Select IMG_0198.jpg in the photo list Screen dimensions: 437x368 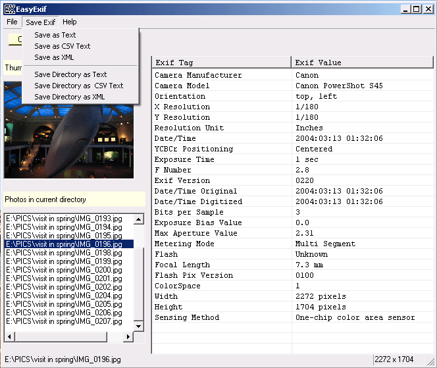(69, 253)
